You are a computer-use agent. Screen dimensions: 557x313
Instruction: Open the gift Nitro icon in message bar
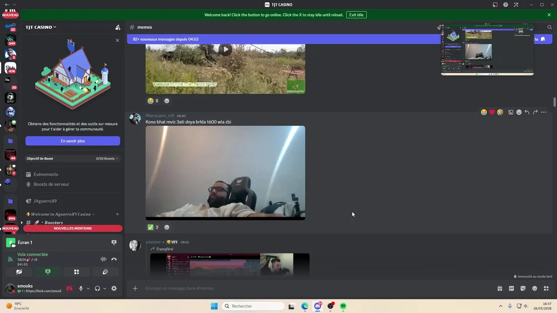[x=500, y=288]
